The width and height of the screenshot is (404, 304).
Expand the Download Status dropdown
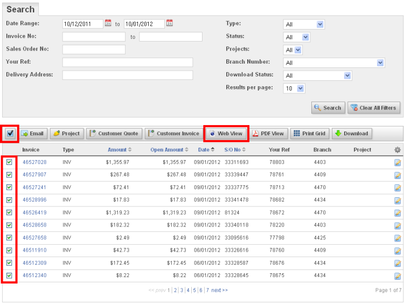(x=317, y=75)
